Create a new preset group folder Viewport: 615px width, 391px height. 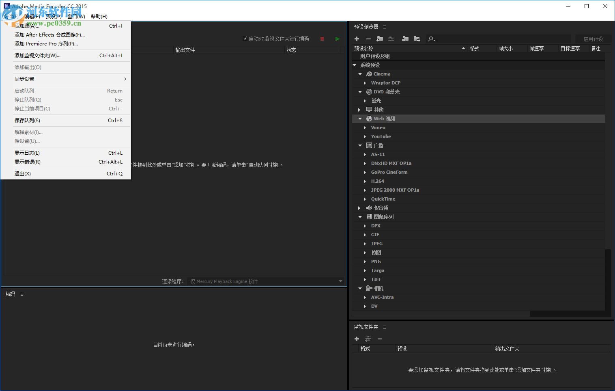pyautogui.click(x=380, y=39)
